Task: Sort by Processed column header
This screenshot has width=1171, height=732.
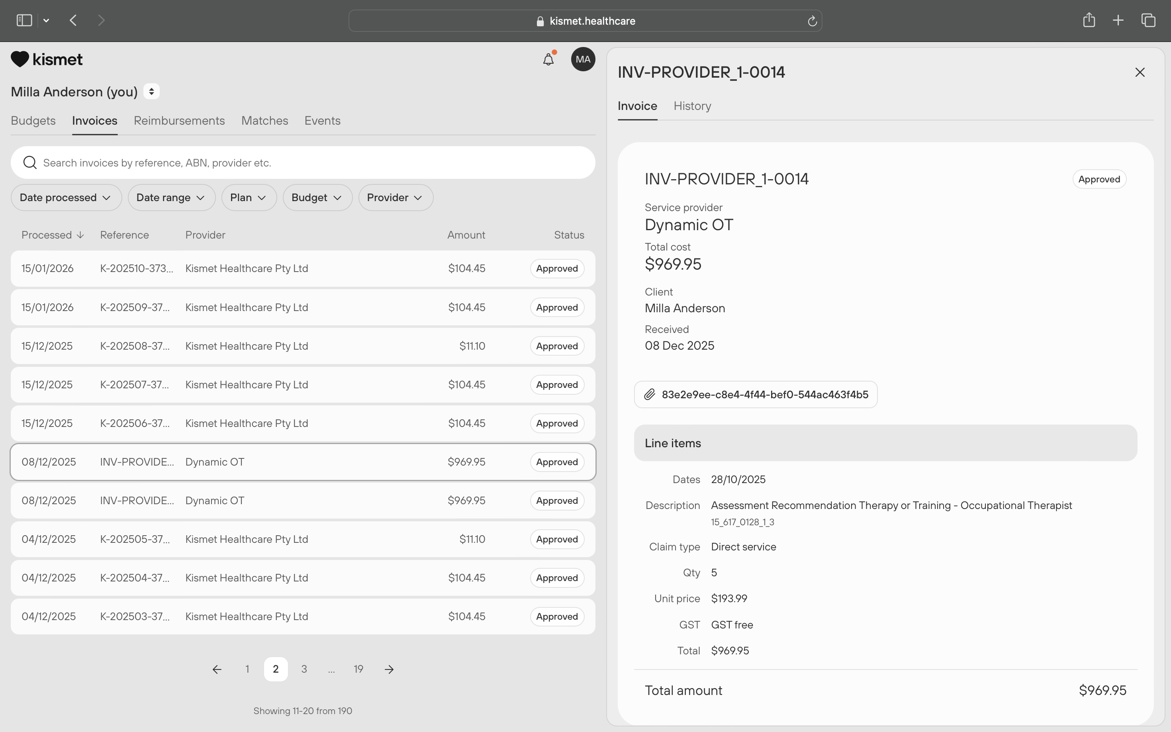Action: pos(53,235)
